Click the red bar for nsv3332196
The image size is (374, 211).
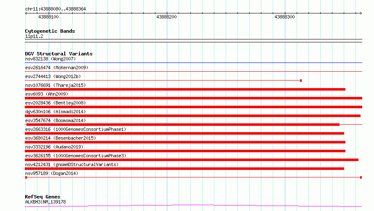(x=185, y=151)
